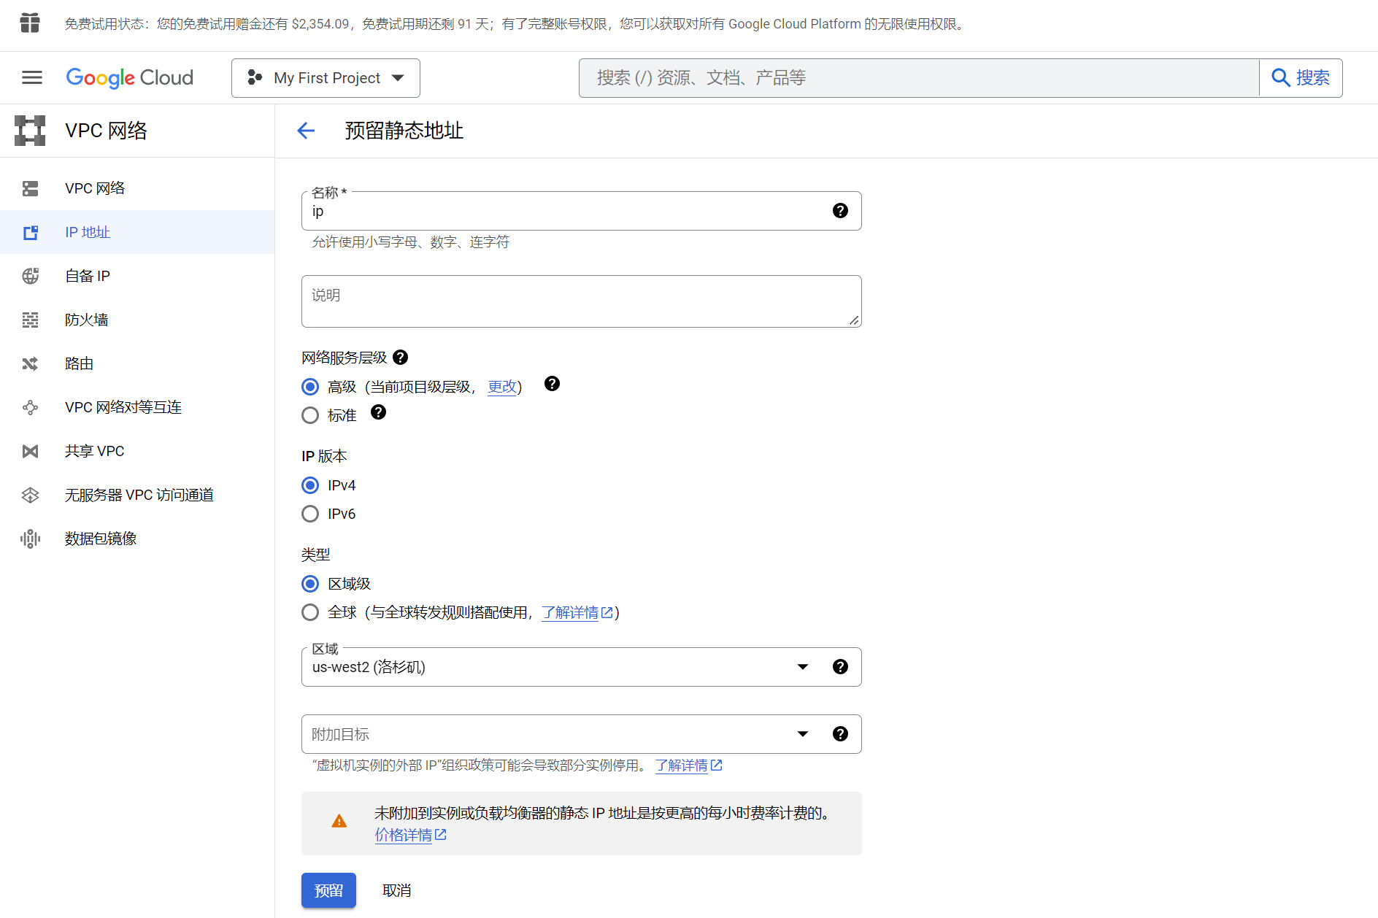Open 防火墙 in the sidebar

click(x=86, y=320)
